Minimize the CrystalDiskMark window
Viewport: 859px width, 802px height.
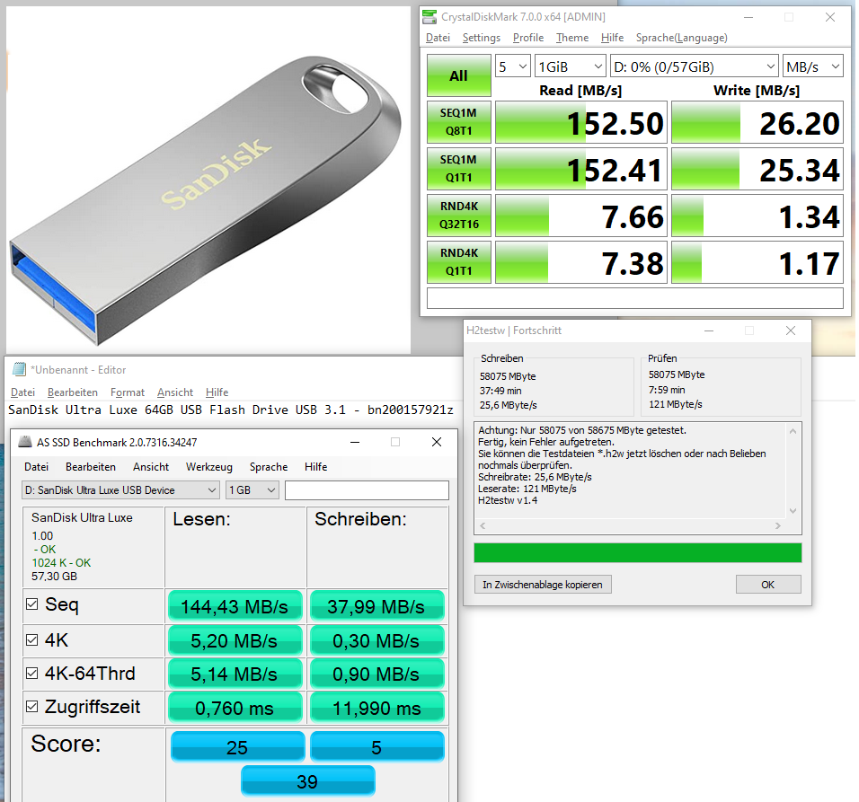pyautogui.click(x=748, y=17)
